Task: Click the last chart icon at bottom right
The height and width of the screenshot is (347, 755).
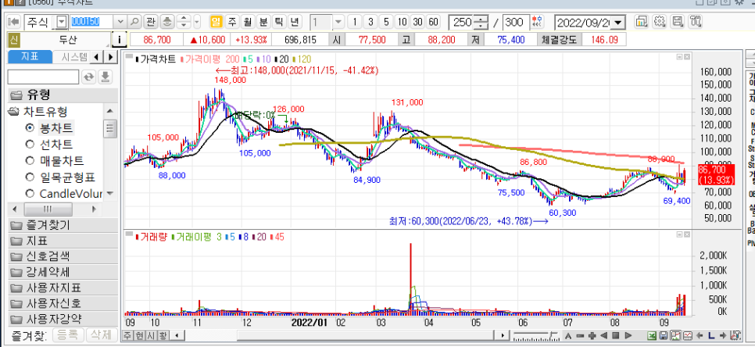Action: [x=735, y=335]
